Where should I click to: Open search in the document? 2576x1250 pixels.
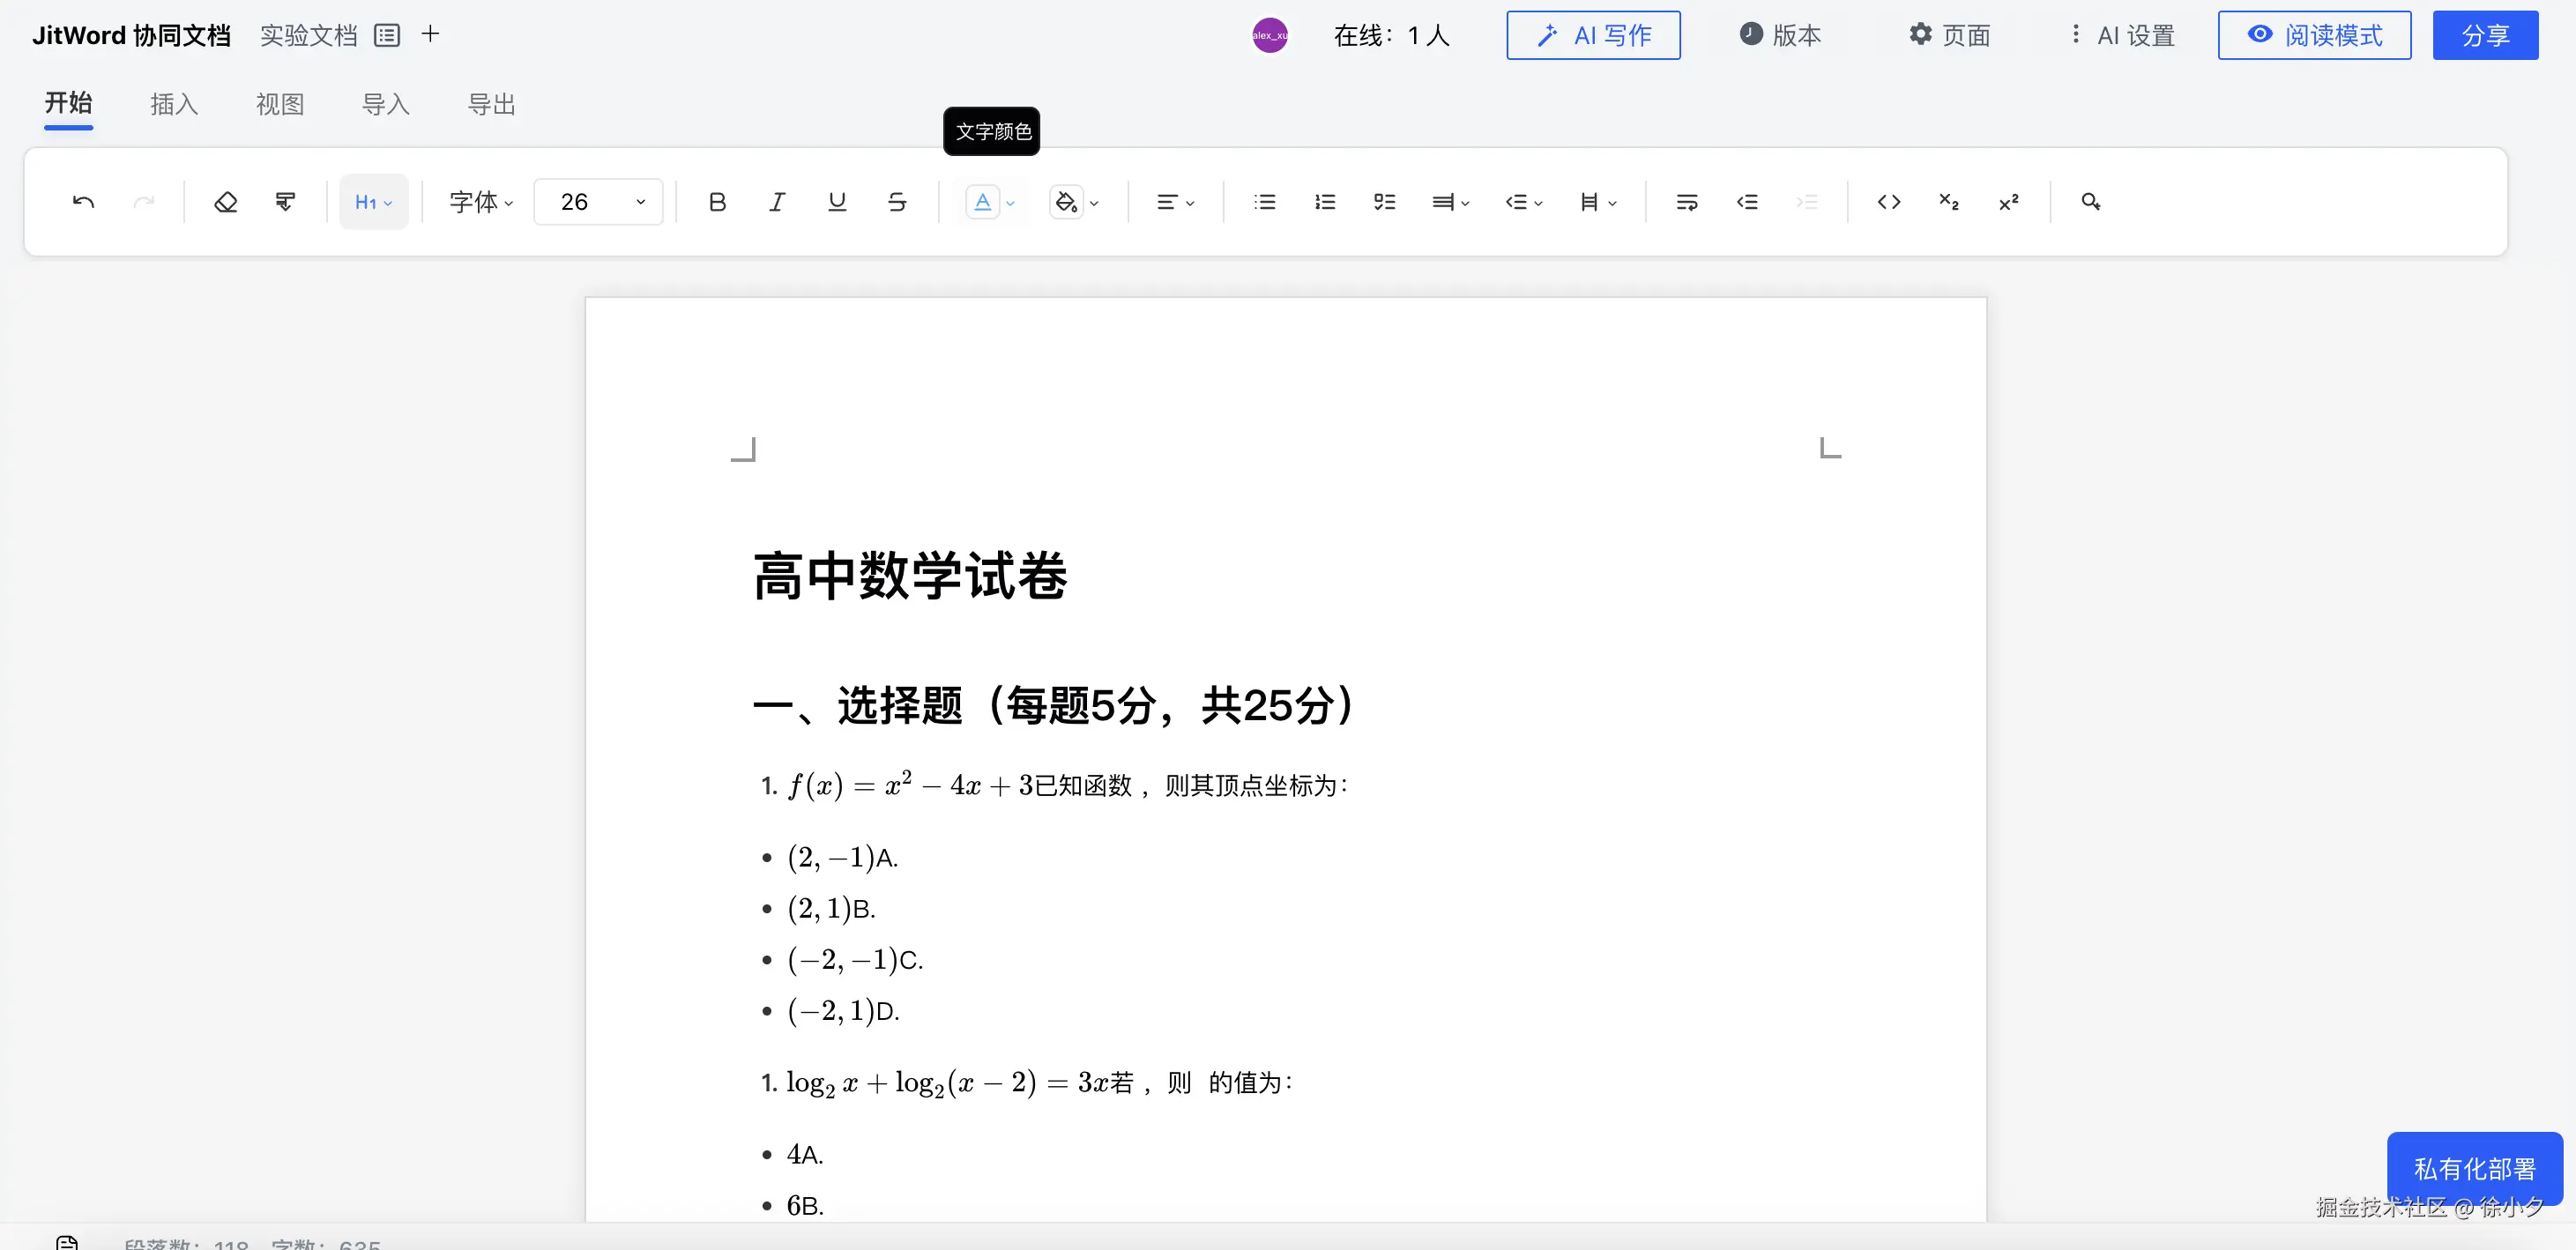(x=2090, y=201)
